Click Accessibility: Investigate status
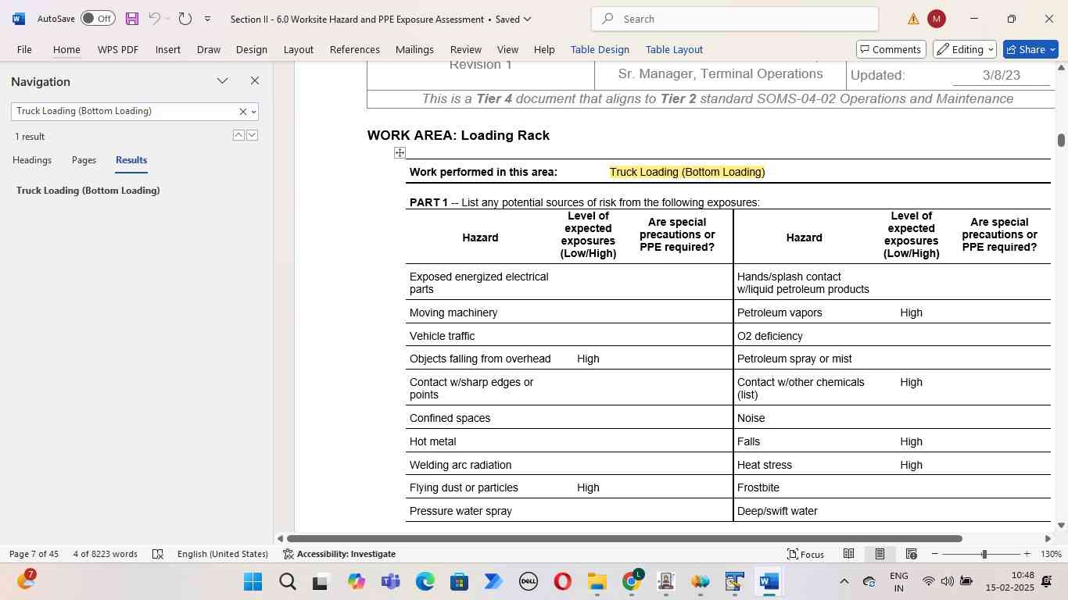Screen dimensions: 1068x600 (x=339, y=554)
